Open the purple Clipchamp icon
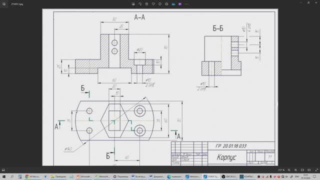This screenshot has width=320, height=180. (180, 4)
